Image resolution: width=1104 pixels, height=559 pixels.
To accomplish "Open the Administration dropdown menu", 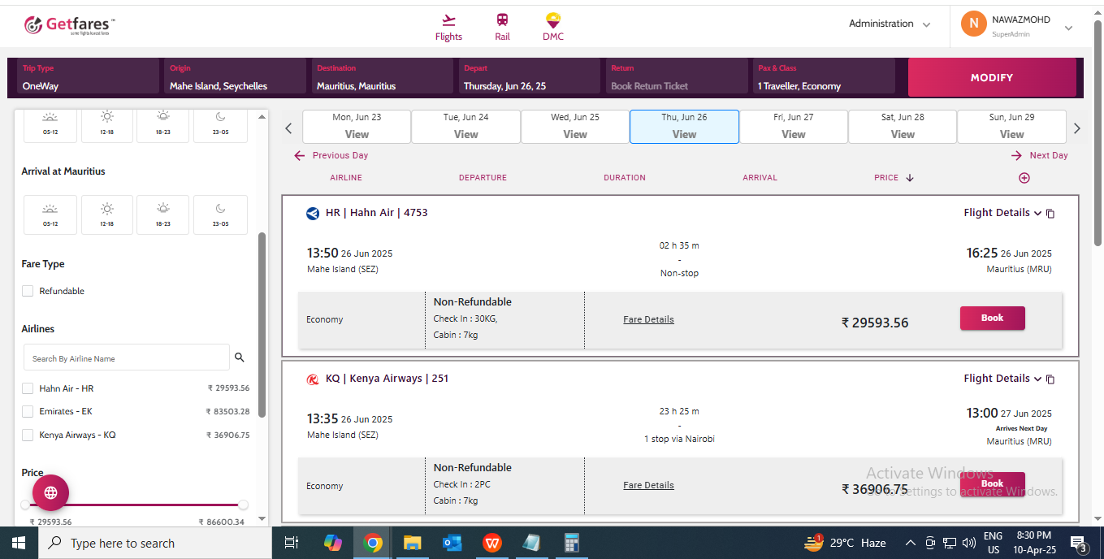I will tap(890, 24).
